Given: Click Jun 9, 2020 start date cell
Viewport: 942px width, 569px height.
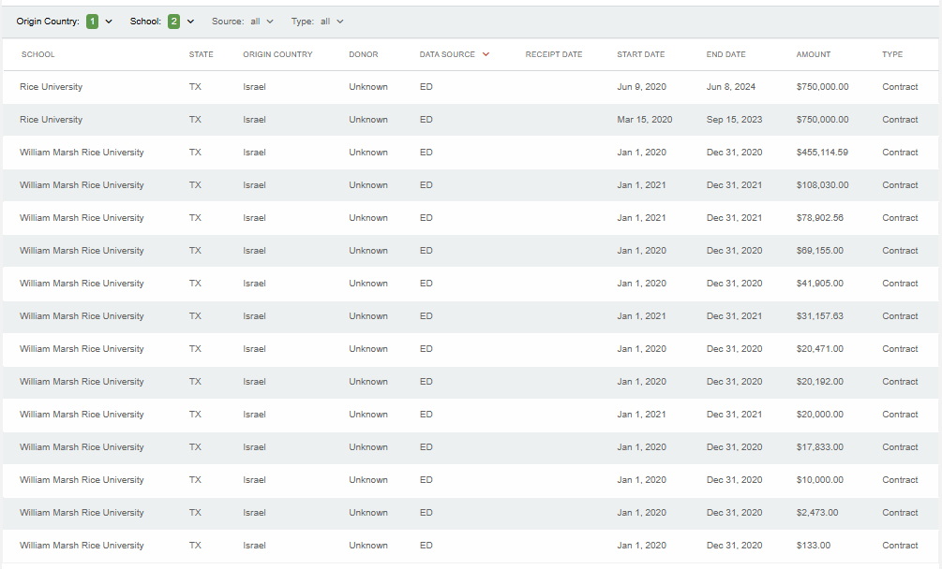Looking at the screenshot, I should tap(642, 87).
